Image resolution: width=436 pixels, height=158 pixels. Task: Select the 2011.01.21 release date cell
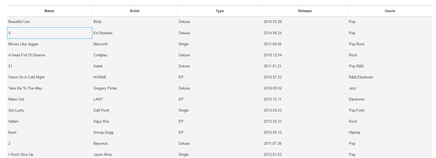click(x=305, y=66)
